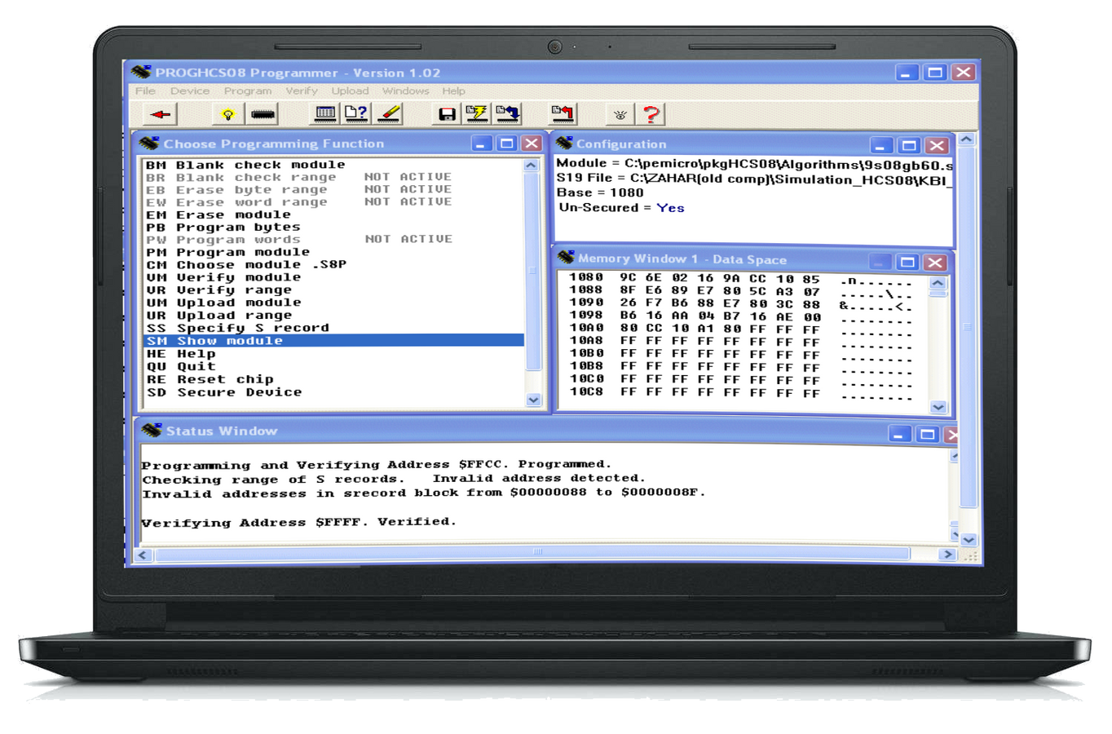Click the Upload Module blue arrow icon
This screenshot has height=734, width=1112.
pos(507,113)
